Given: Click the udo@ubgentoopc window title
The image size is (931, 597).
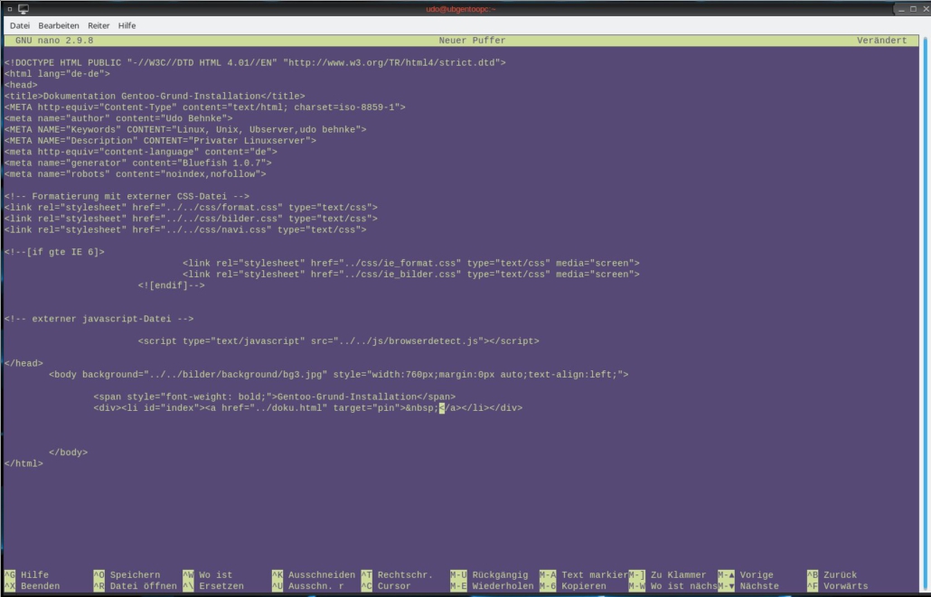Looking at the screenshot, I should (461, 9).
